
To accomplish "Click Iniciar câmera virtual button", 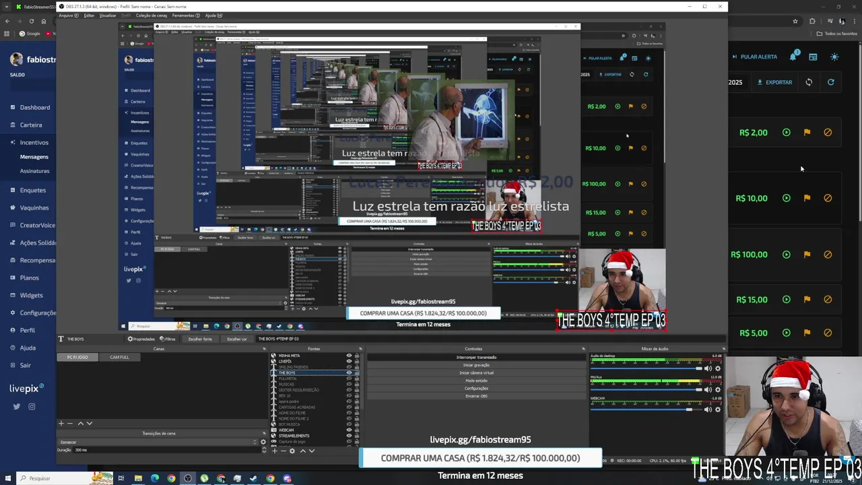I will [476, 373].
